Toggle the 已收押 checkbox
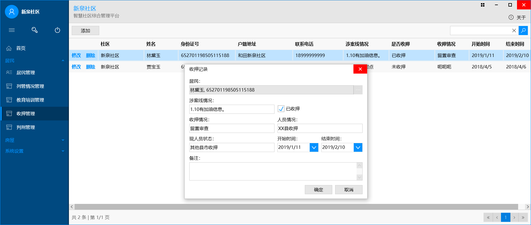Viewport: 531px width, 225px height. tap(281, 109)
